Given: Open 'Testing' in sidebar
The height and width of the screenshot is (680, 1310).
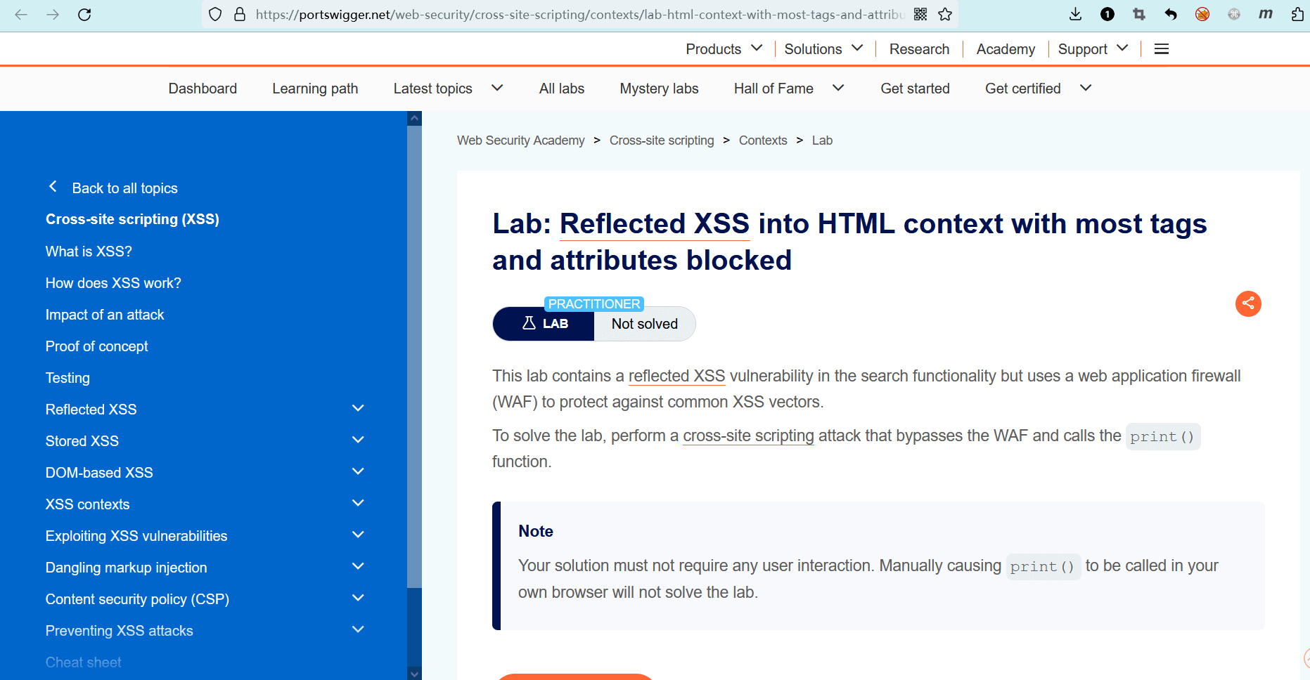Looking at the screenshot, I should (x=68, y=378).
